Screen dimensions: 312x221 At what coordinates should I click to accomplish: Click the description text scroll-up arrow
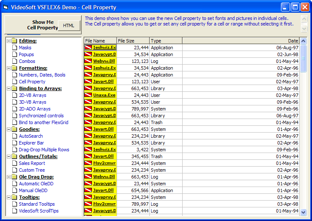(304, 19)
